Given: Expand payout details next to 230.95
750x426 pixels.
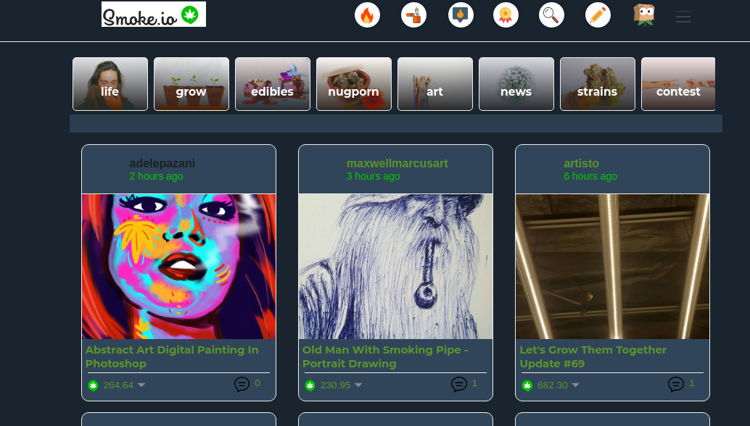Looking at the screenshot, I should [358, 385].
